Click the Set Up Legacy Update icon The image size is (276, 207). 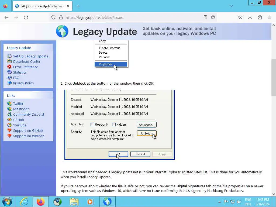[9, 56]
